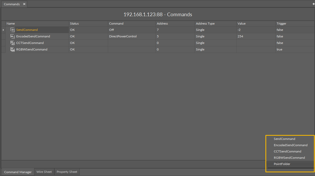Click the address cell showing 7

click(x=175, y=30)
